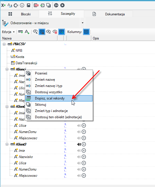Select the Imie field under Klient3
155x187 pixels.
coord(22,151)
